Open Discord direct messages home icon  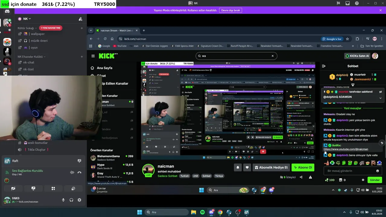[x=7, y=11]
